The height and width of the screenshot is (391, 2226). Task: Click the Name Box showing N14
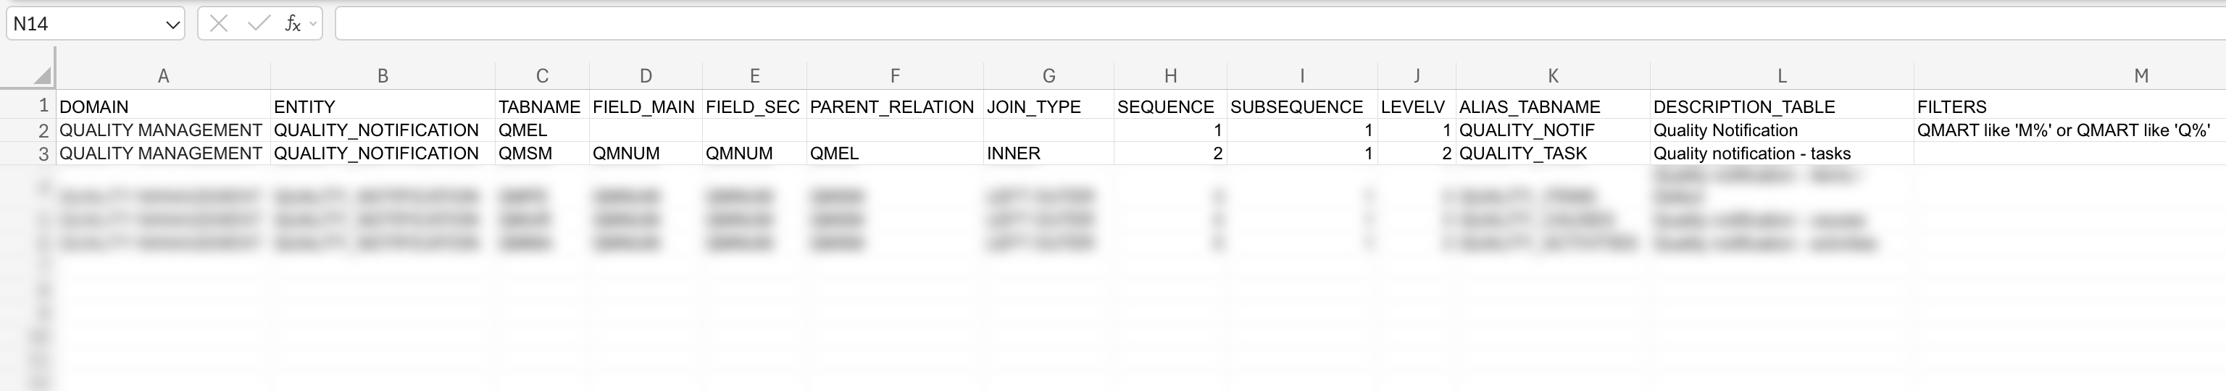pos(82,24)
